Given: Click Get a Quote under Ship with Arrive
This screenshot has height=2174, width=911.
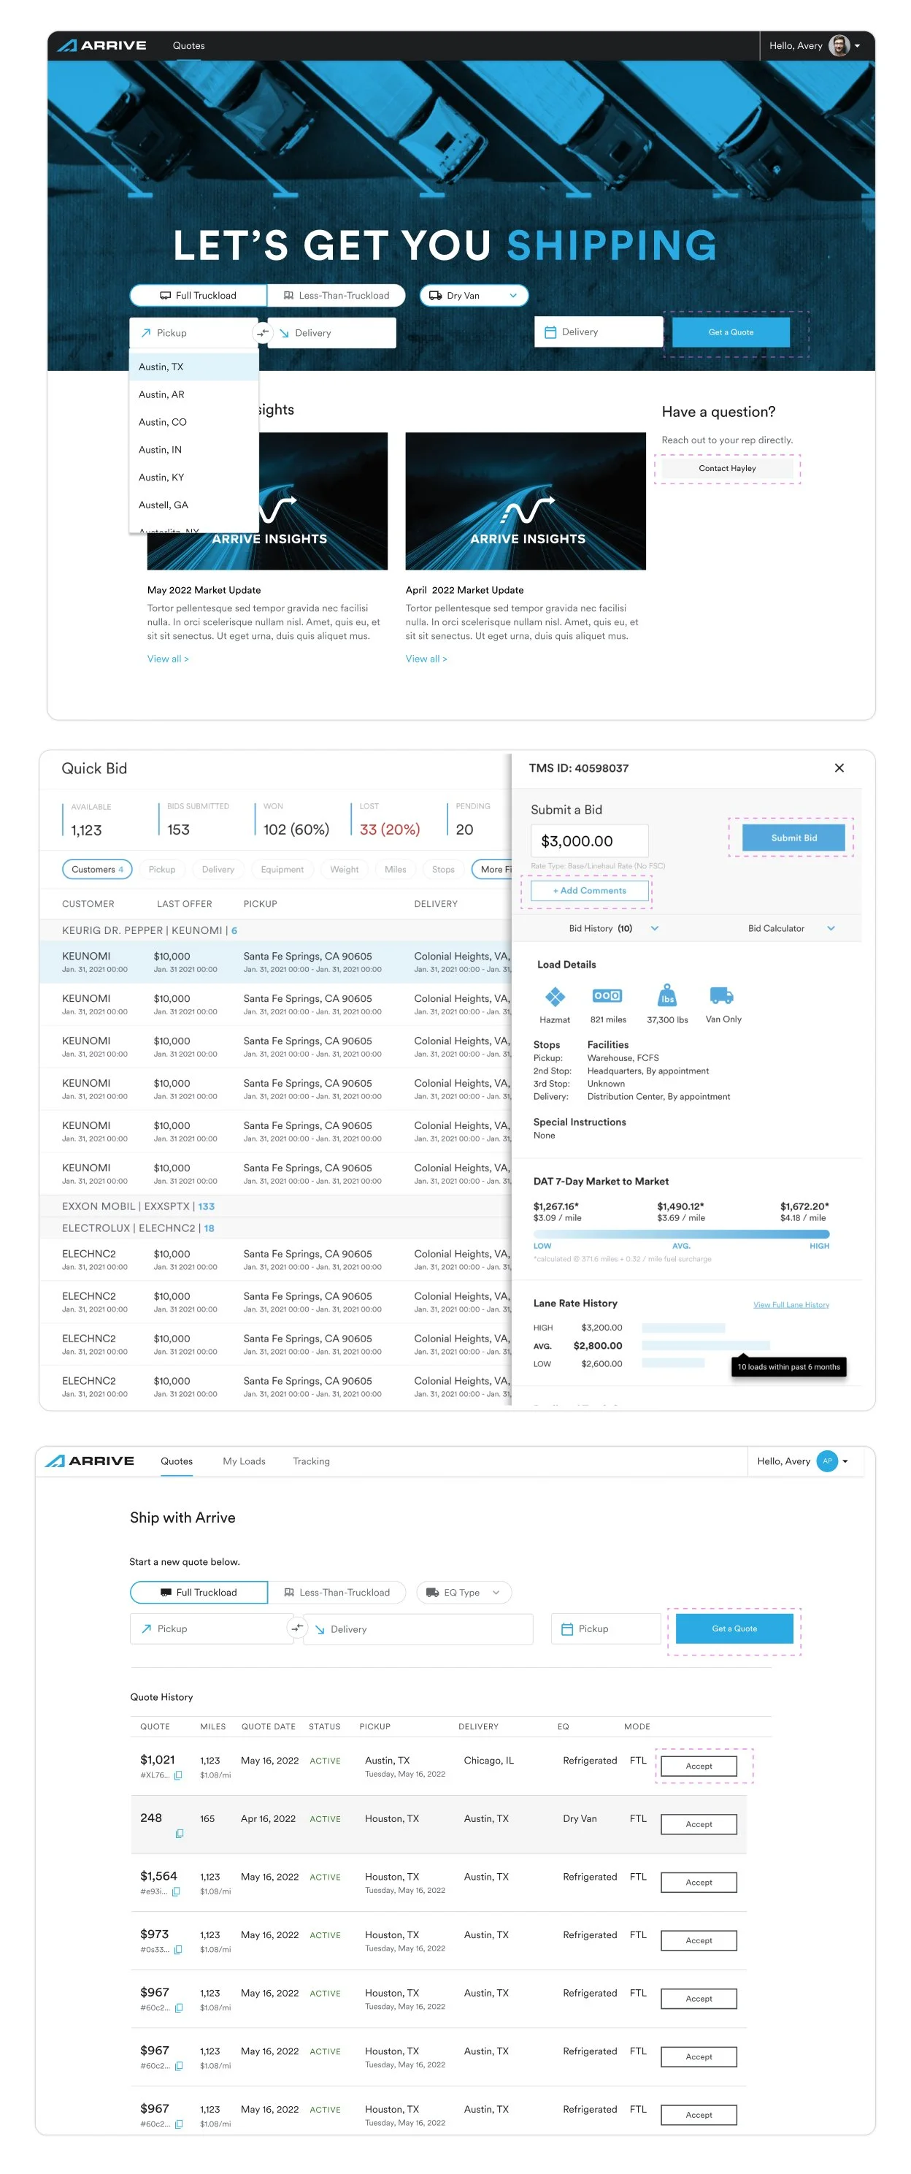Looking at the screenshot, I should click(734, 1628).
